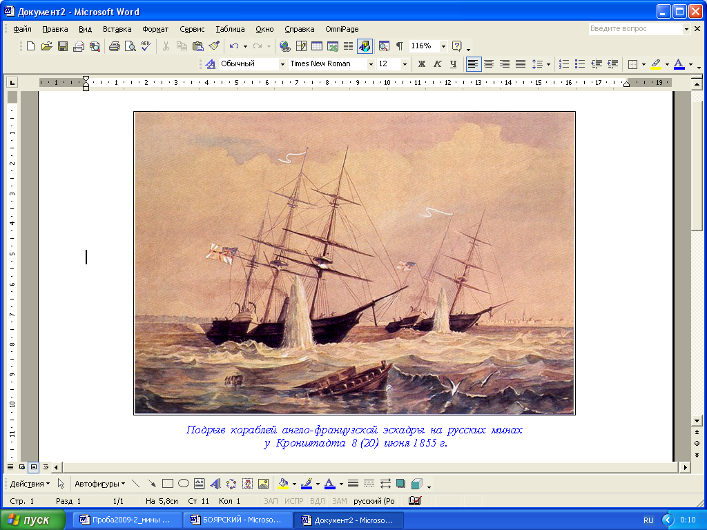Image resolution: width=707 pixels, height=530 pixels.
Task: Click the пуск Start button
Action: point(32,520)
